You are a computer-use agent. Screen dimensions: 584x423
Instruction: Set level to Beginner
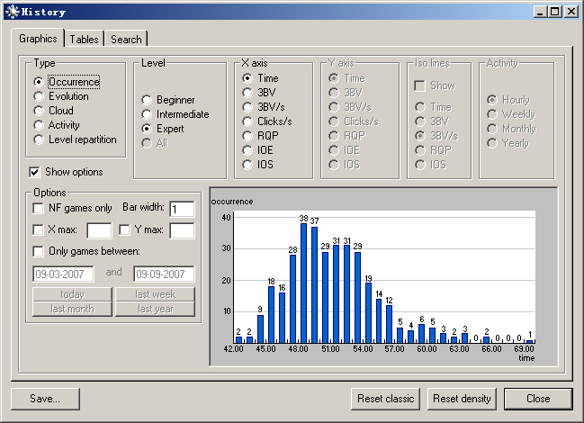pyautogui.click(x=147, y=100)
